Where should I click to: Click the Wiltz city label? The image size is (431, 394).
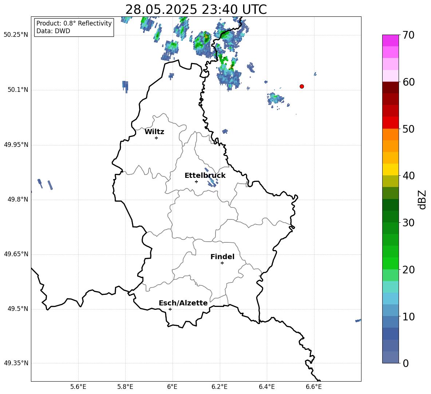(x=154, y=132)
